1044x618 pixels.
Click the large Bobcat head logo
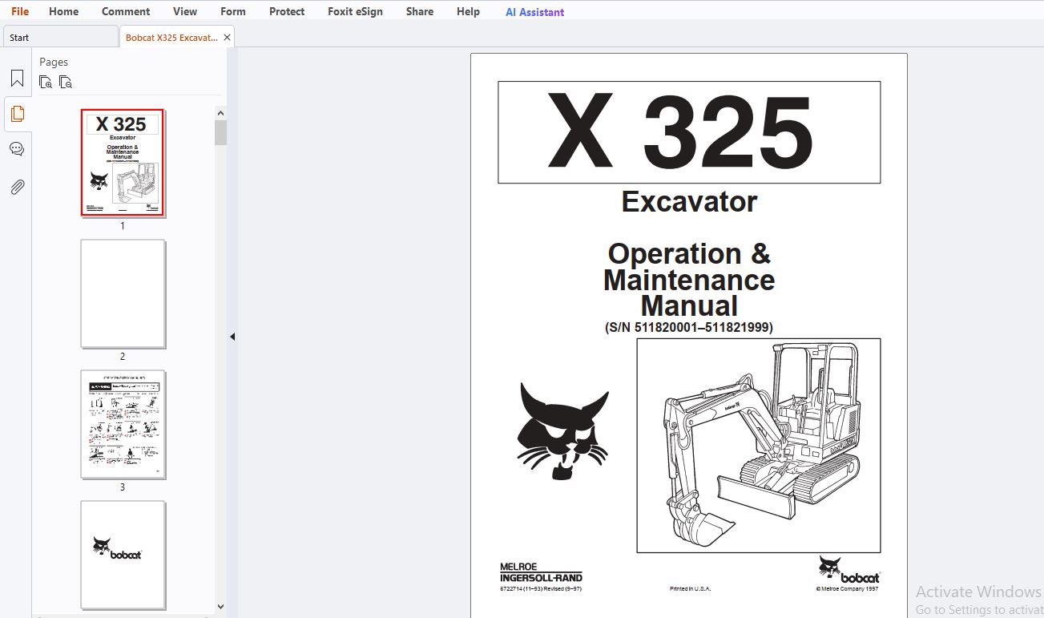coord(563,431)
